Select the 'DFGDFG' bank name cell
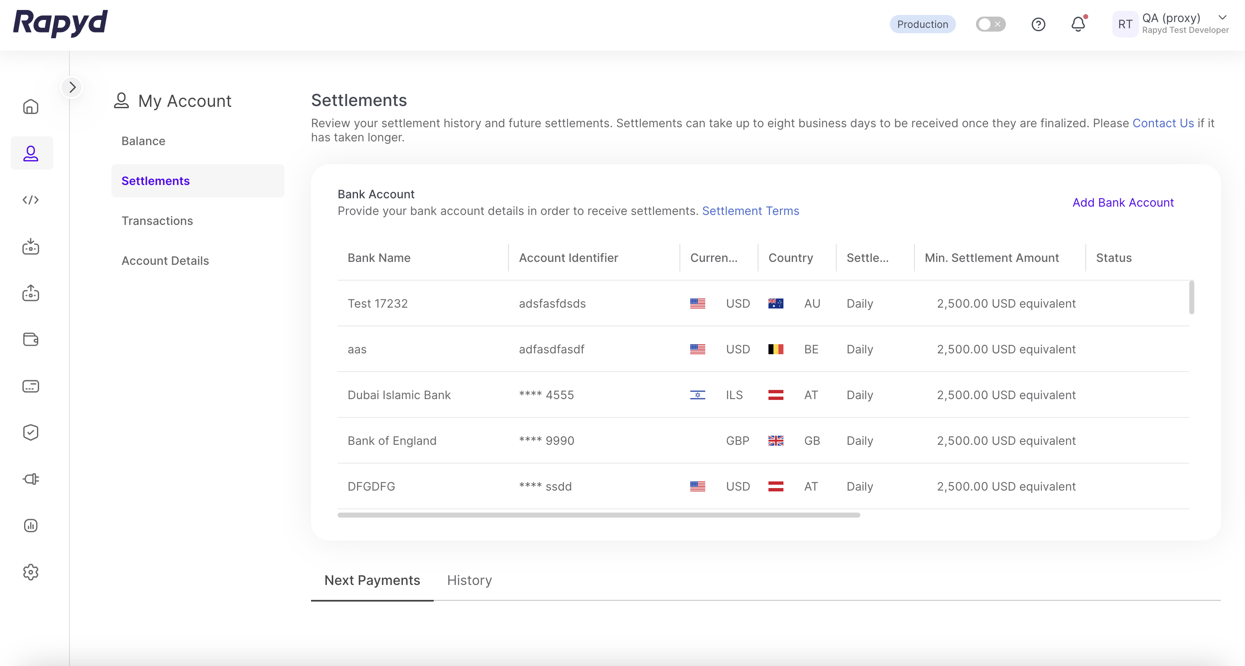 pos(371,486)
